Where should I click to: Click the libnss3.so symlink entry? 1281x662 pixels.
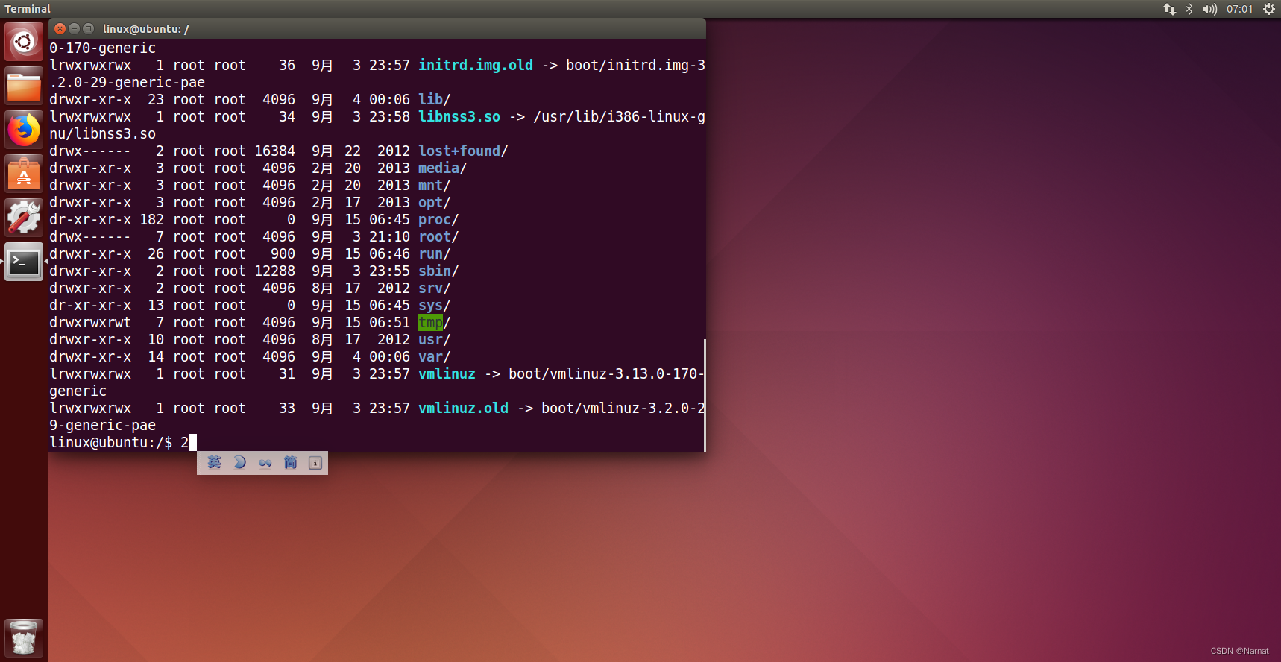pos(459,117)
